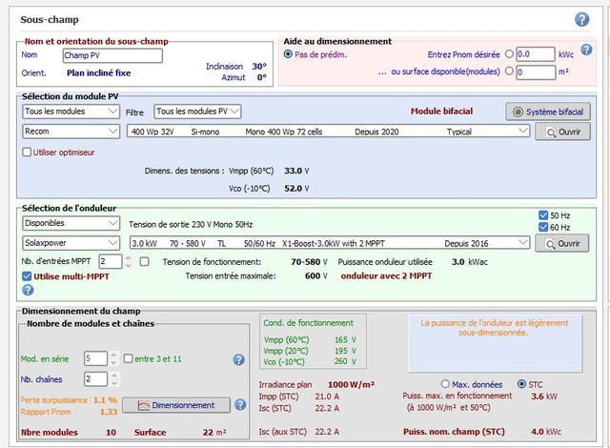Open the Solaxpower inverter brand dropdown
This screenshot has width=610, height=448.
(70, 243)
